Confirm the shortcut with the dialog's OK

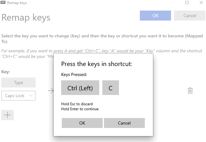[82, 123]
